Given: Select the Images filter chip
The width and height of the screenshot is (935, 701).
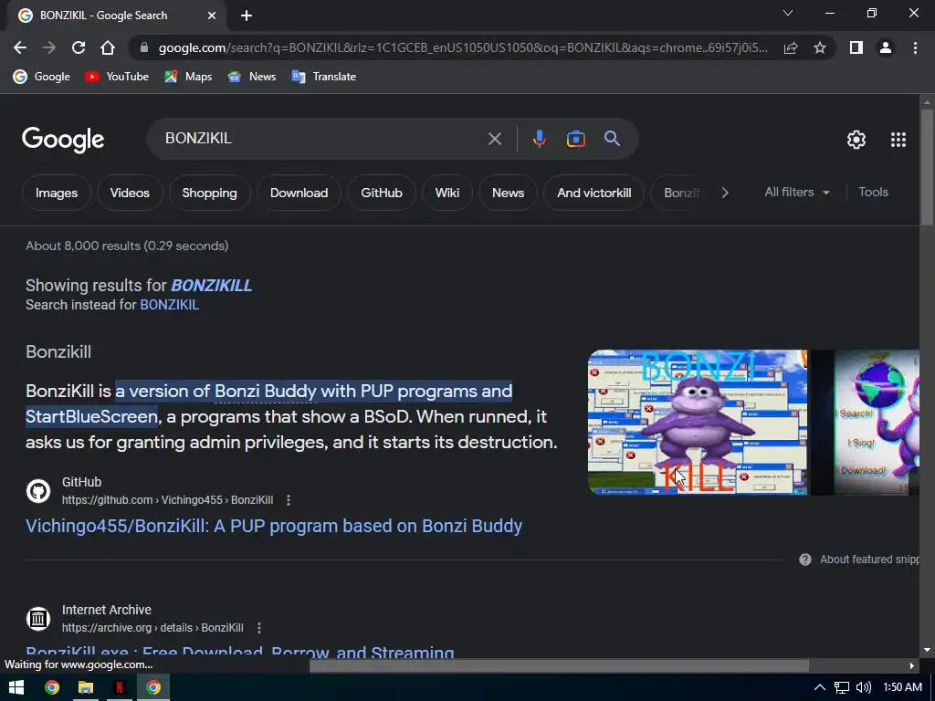Looking at the screenshot, I should [x=57, y=193].
